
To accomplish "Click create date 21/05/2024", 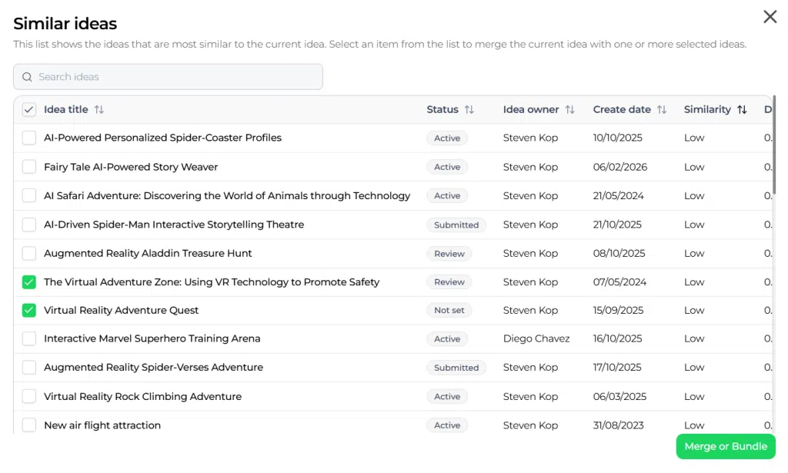I will click(618, 196).
